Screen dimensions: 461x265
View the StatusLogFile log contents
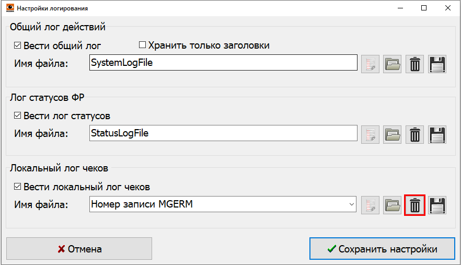point(371,134)
